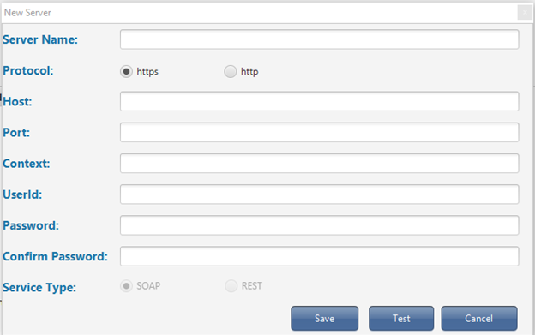Click the Confirm Password label text
Screen dimensions: 535x335
coord(55,256)
